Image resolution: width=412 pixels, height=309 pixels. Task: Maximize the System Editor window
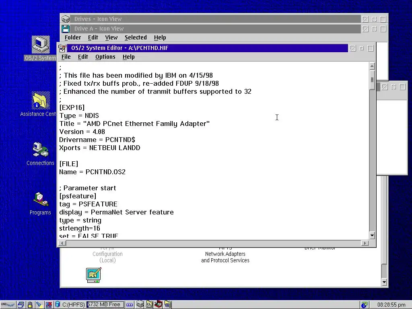tap(371, 48)
